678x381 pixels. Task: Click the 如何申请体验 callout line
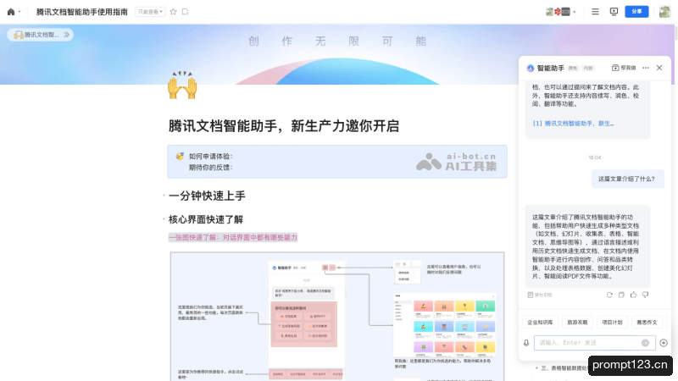(x=210, y=157)
